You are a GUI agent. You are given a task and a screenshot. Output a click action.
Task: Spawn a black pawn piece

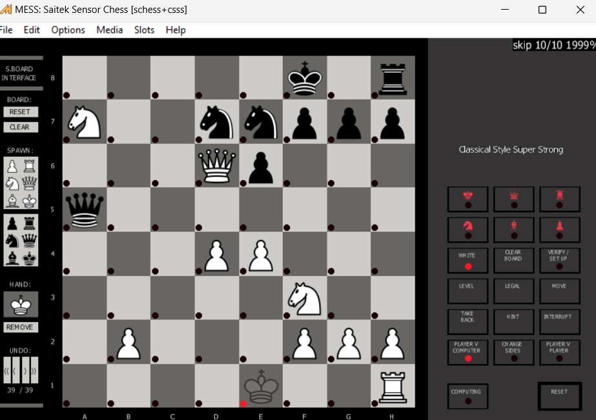tap(12, 223)
